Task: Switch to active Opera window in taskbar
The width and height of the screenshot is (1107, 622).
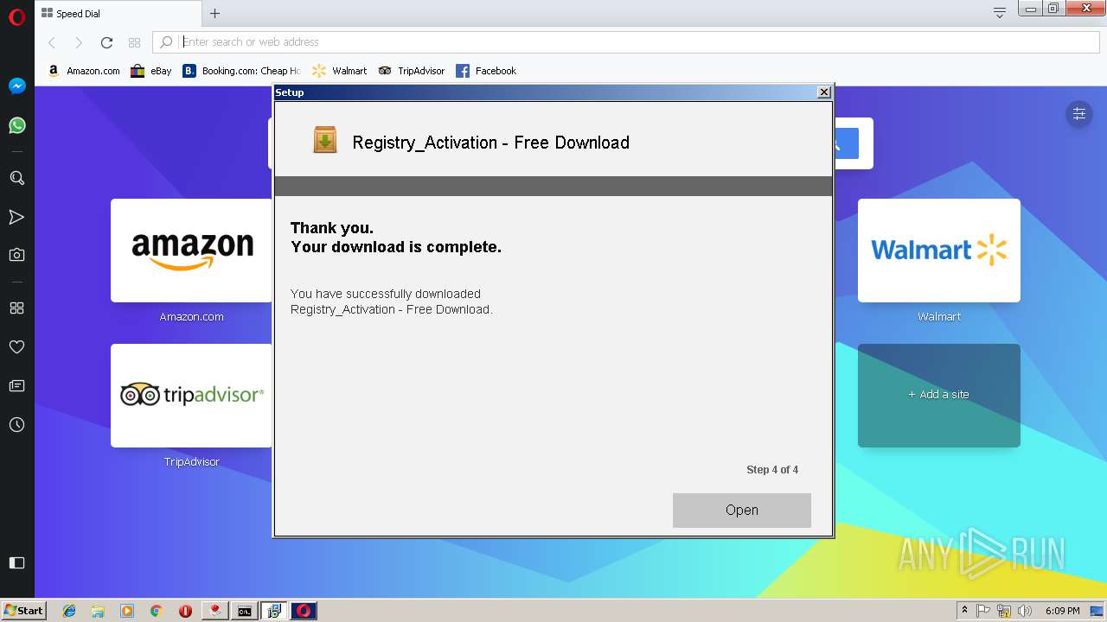Action: pos(304,611)
